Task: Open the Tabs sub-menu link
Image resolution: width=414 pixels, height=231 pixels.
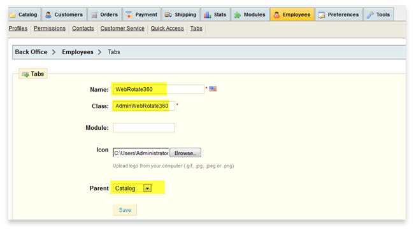Action: (x=196, y=28)
